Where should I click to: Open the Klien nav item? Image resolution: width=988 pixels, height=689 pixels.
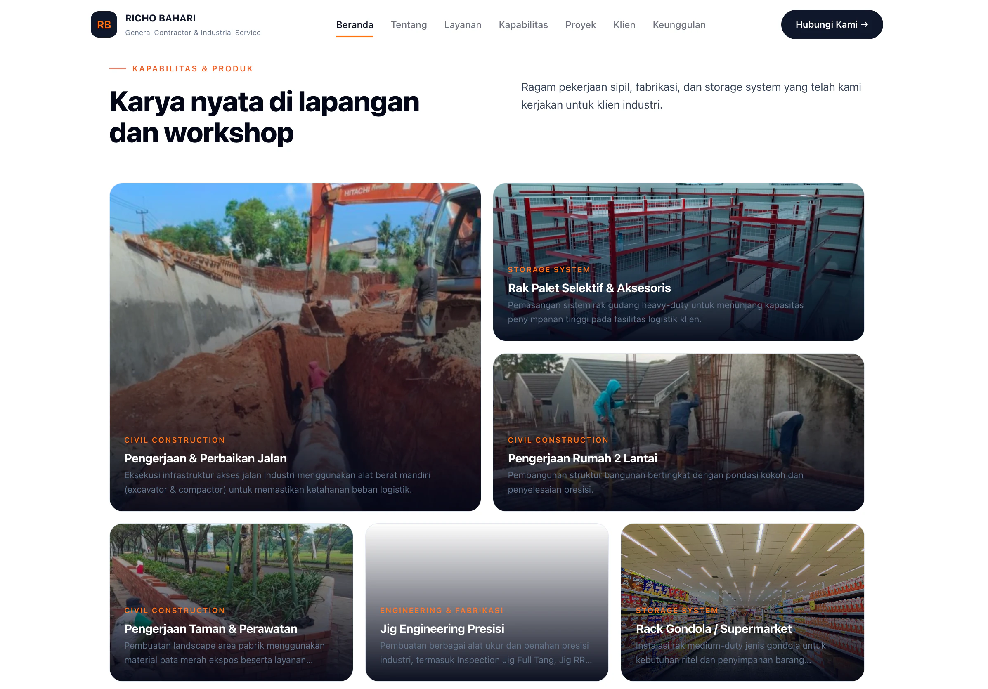(624, 24)
